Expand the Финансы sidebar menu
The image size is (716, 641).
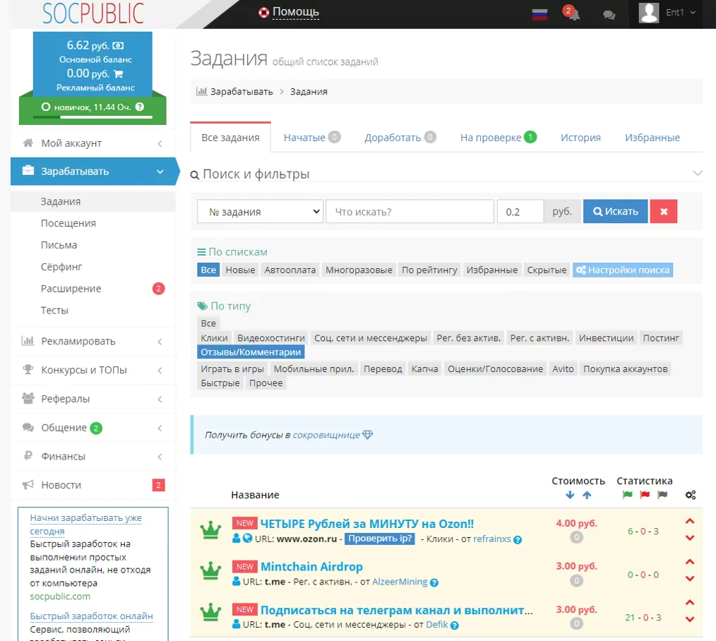pyautogui.click(x=93, y=456)
